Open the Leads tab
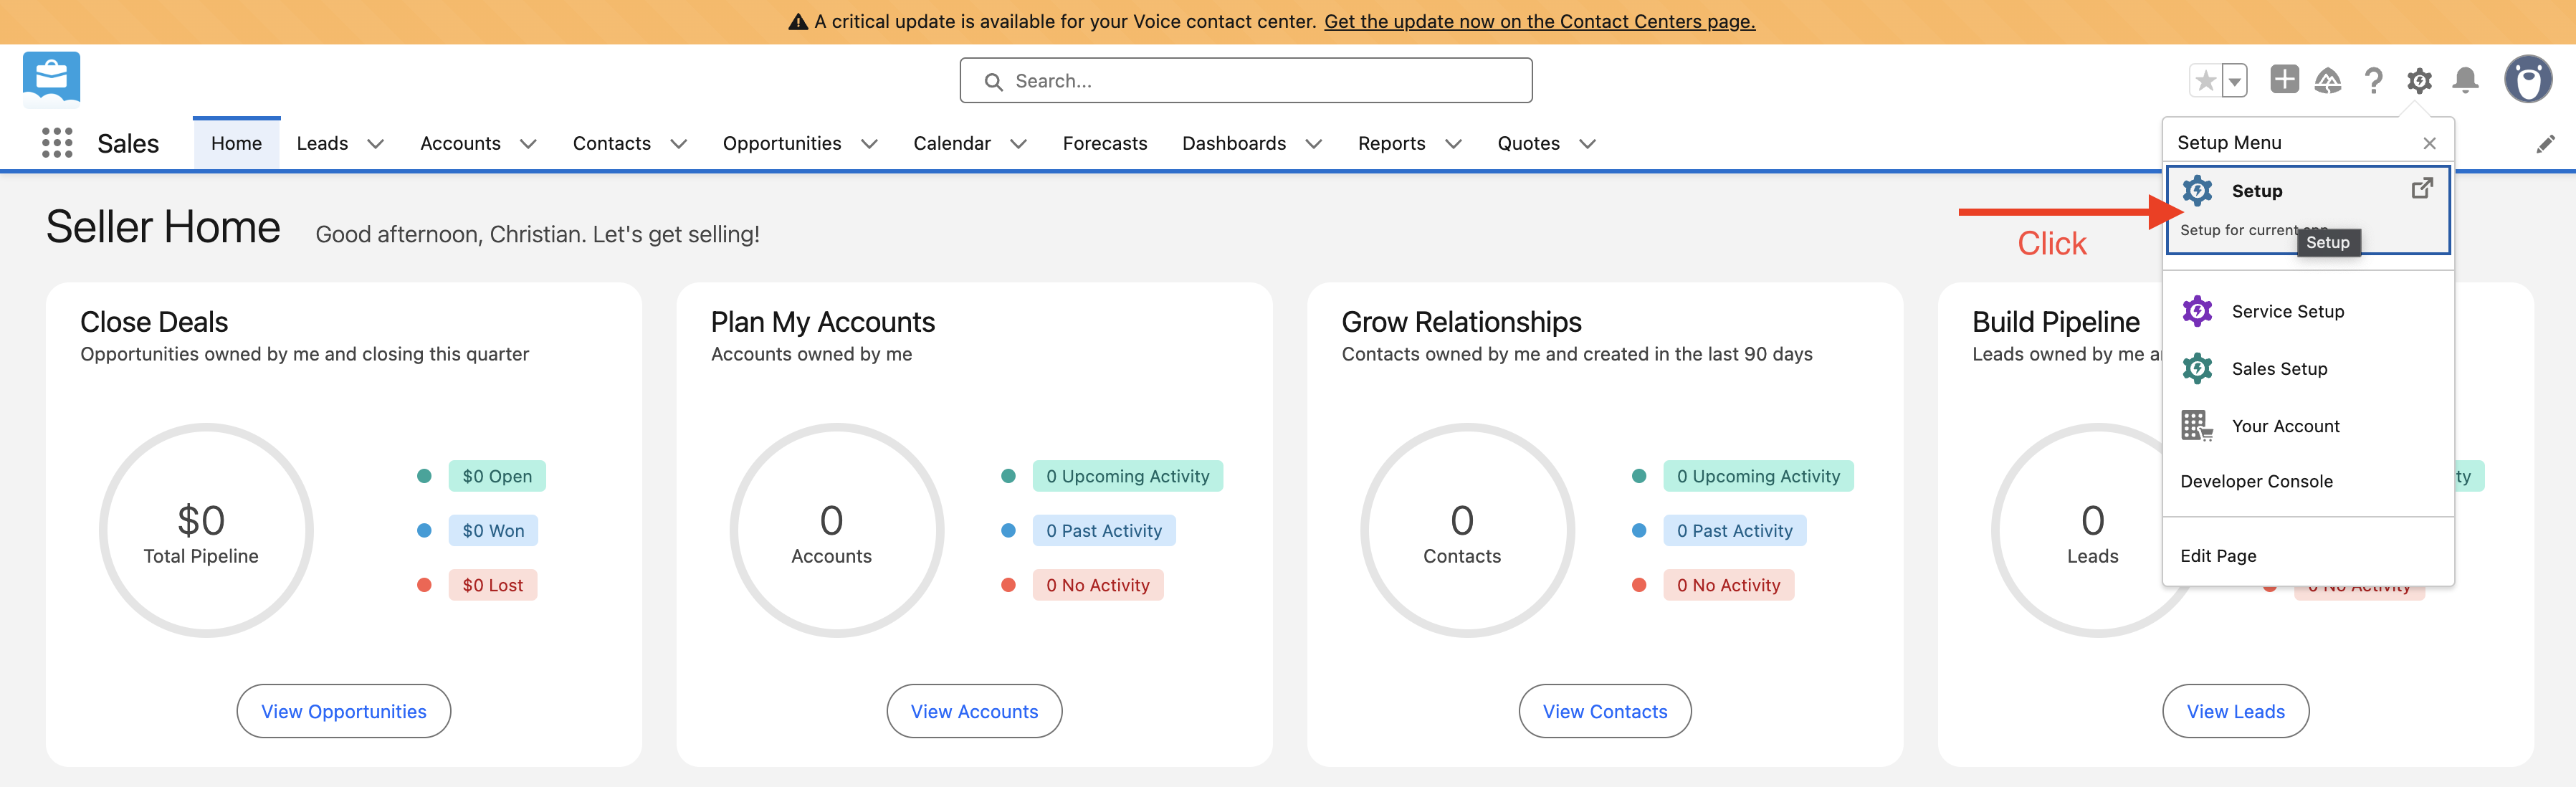The image size is (2576, 787). pyautogui.click(x=322, y=143)
